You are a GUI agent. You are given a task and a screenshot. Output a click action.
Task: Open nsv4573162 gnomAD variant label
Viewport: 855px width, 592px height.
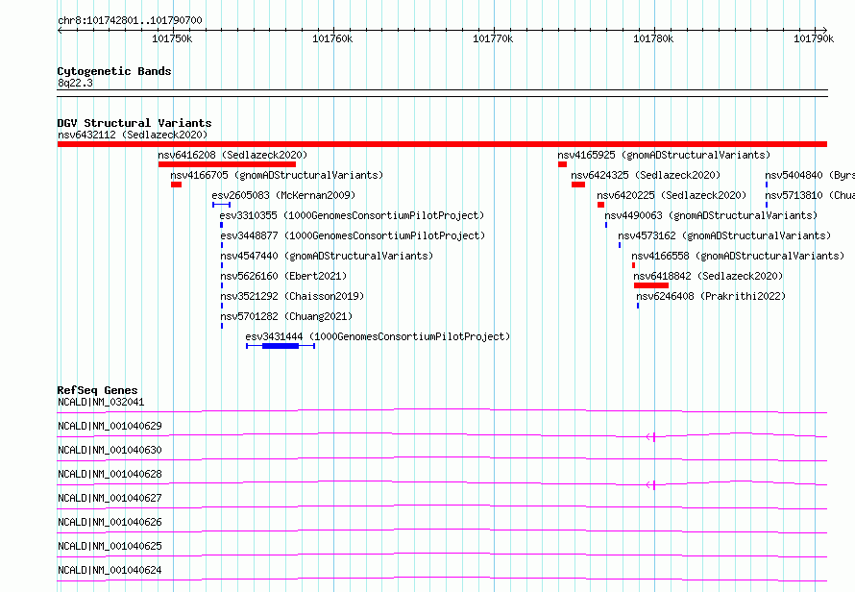724,235
